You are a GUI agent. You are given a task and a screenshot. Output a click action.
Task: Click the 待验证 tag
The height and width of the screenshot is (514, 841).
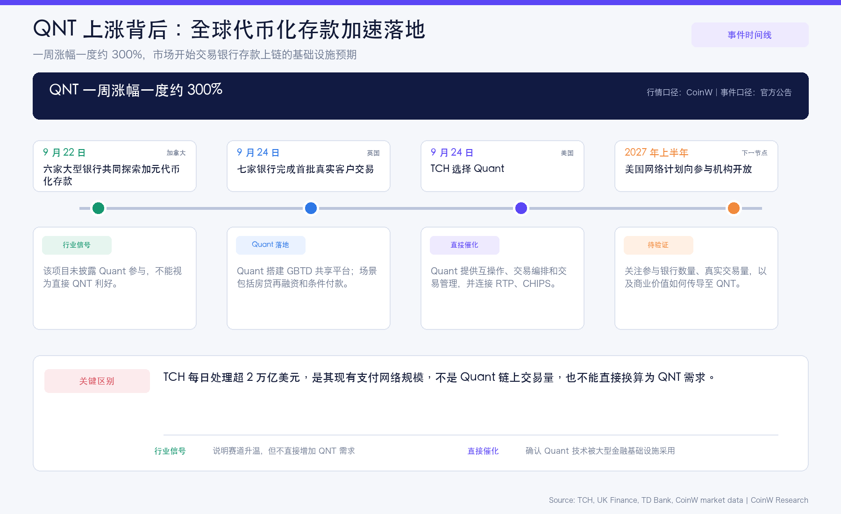[658, 245]
